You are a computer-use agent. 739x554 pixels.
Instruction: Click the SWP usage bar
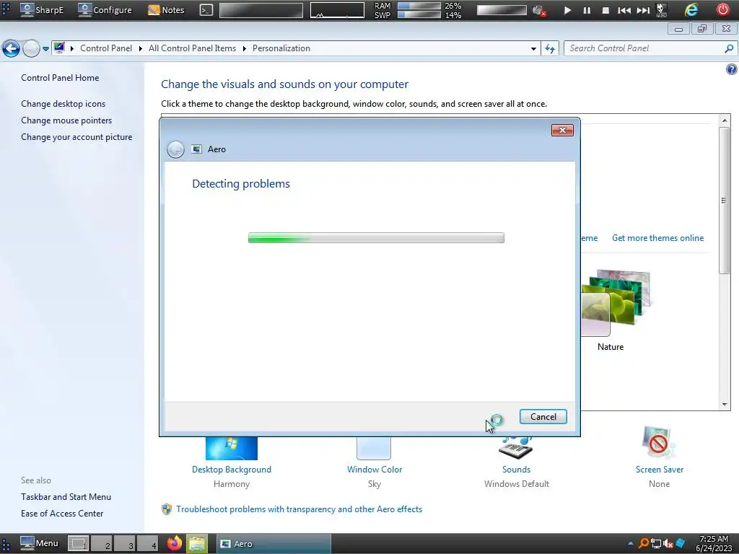419,14
